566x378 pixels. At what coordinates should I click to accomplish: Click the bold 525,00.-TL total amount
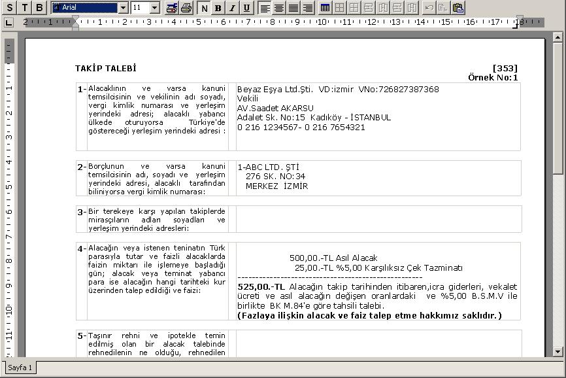261,287
